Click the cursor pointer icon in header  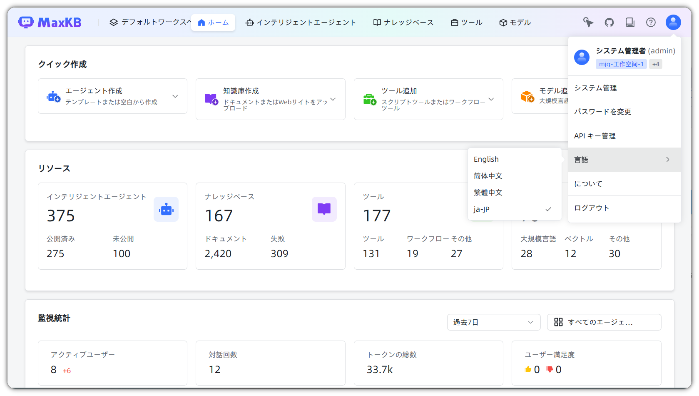pyautogui.click(x=588, y=22)
